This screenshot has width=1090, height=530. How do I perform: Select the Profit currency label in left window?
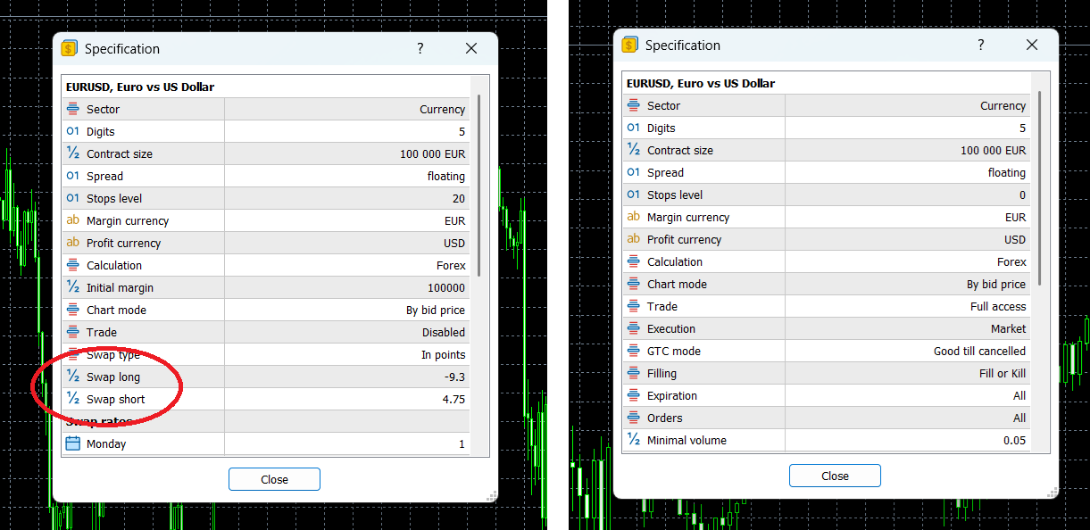[124, 243]
